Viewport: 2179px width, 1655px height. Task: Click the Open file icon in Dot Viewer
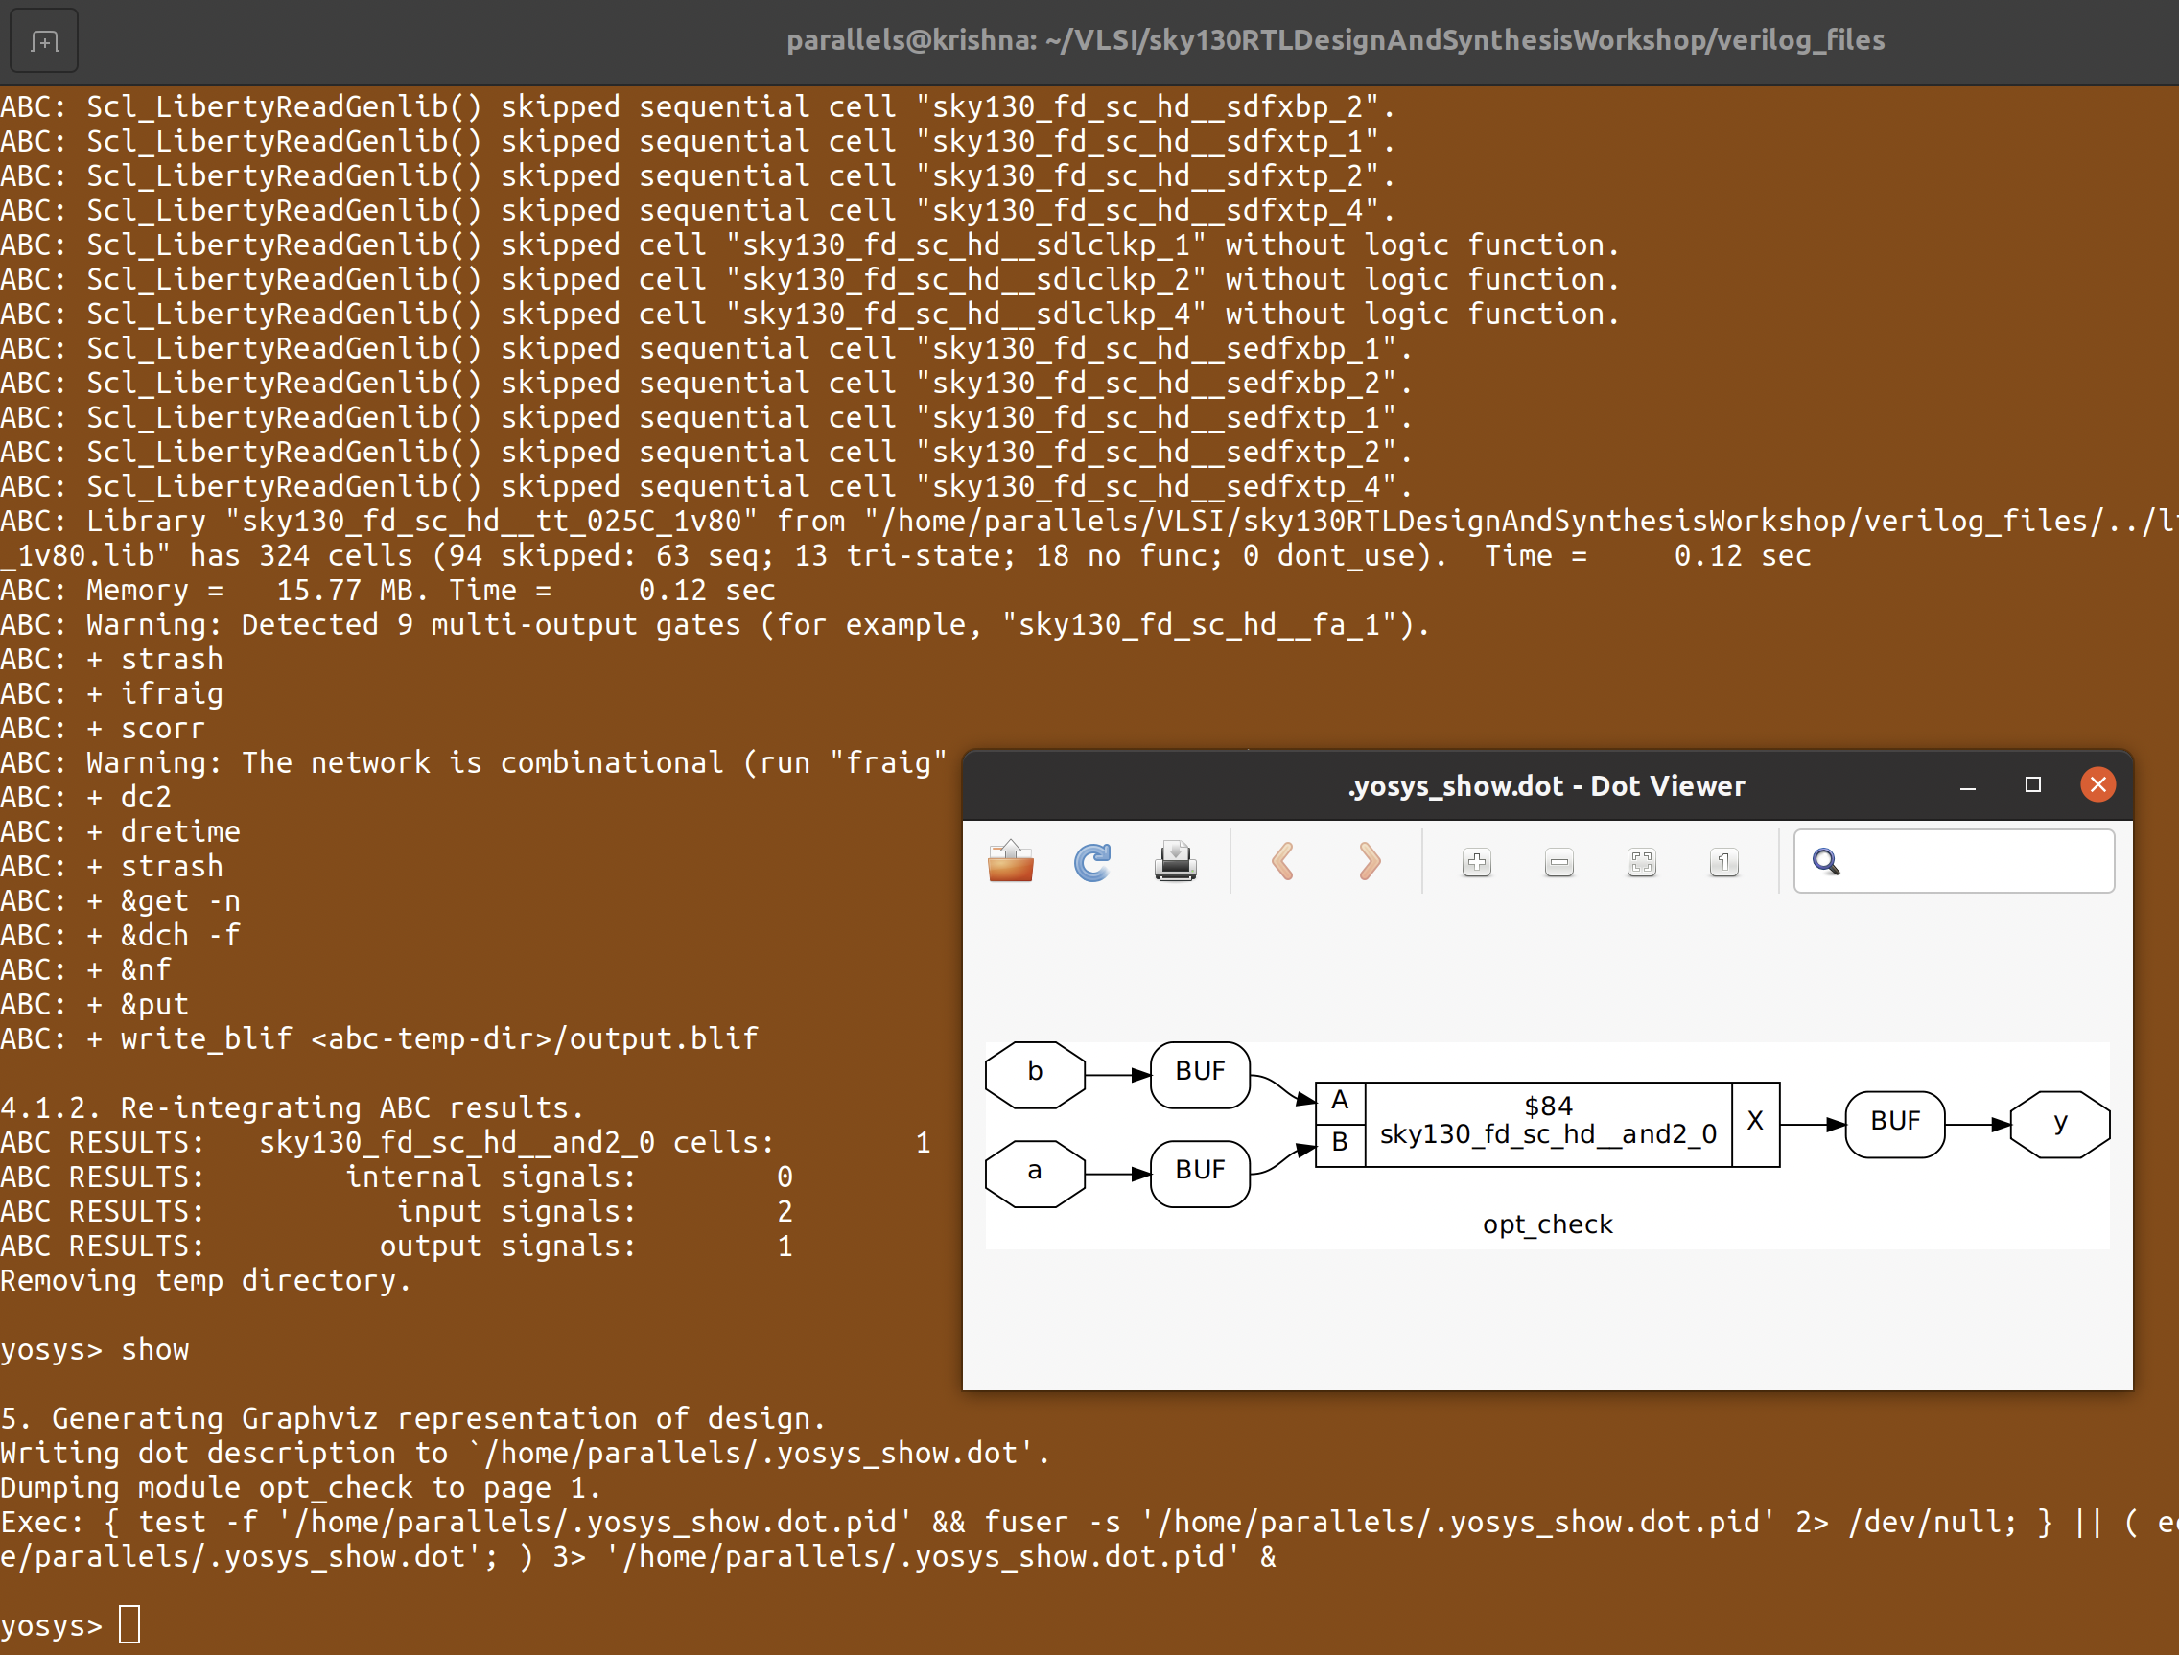tap(1010, 862)
